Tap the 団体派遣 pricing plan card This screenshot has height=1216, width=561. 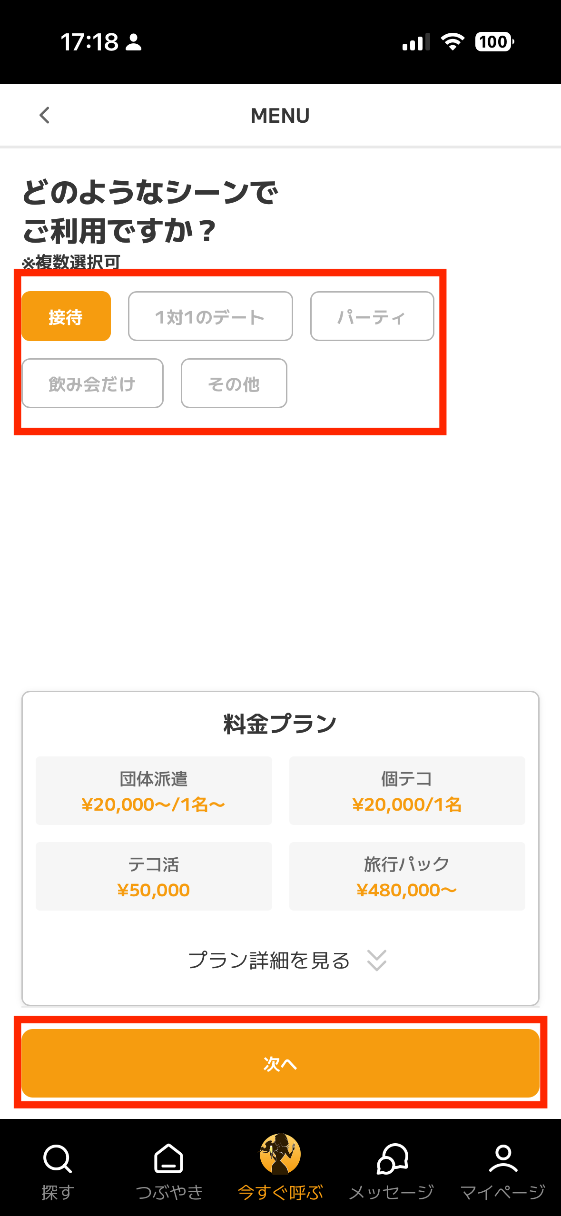click(x=154, y=791)
